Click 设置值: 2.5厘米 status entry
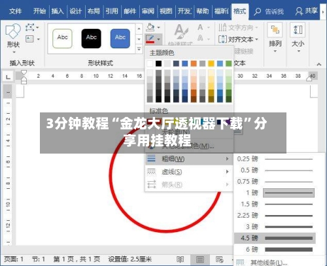The image size is (327, 266). (x=130, y=259)
